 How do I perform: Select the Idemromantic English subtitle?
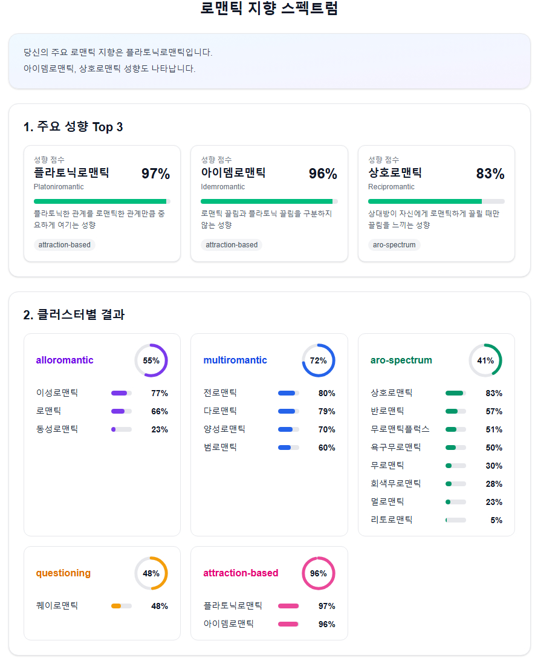223,187
